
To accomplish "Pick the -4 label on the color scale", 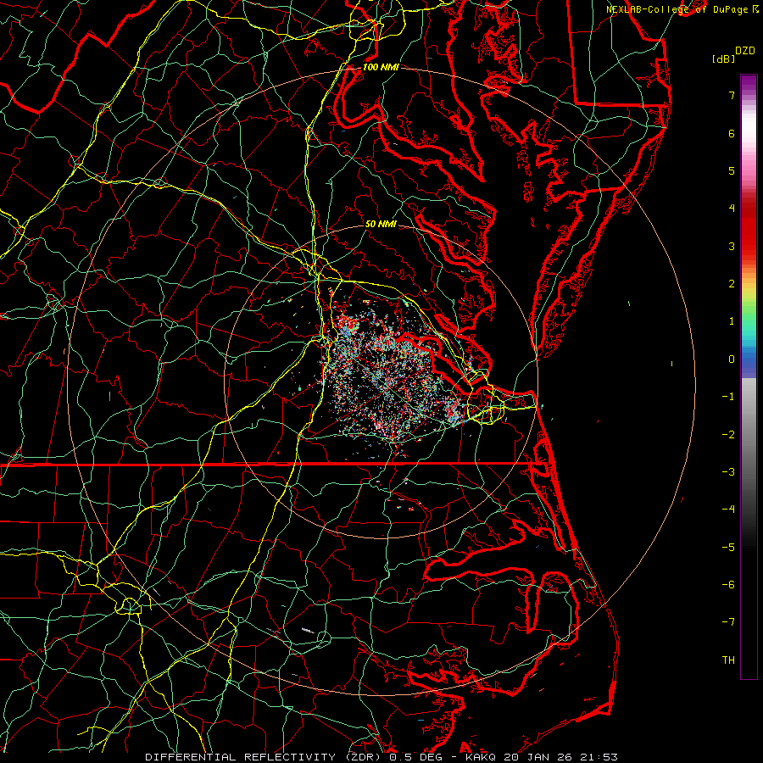I will (x=728, y=510).
